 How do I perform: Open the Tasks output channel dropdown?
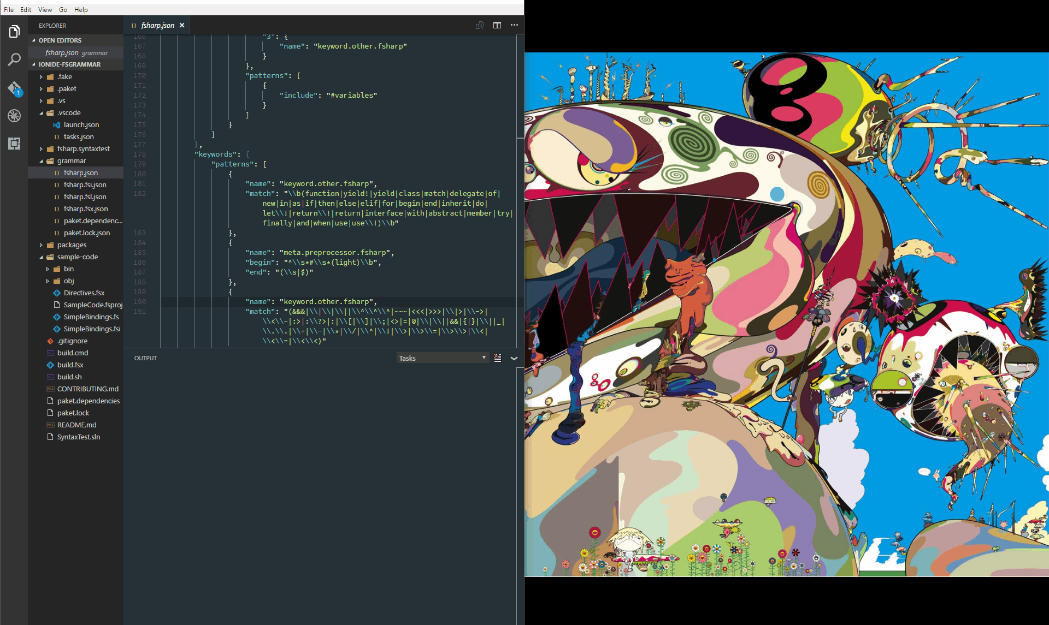point(442,358)
